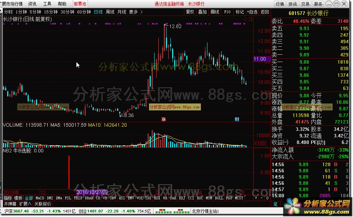This screenshot has height=217, width=353.
Task: Apply the KDJ indicator
Action: tap(182, 198)
